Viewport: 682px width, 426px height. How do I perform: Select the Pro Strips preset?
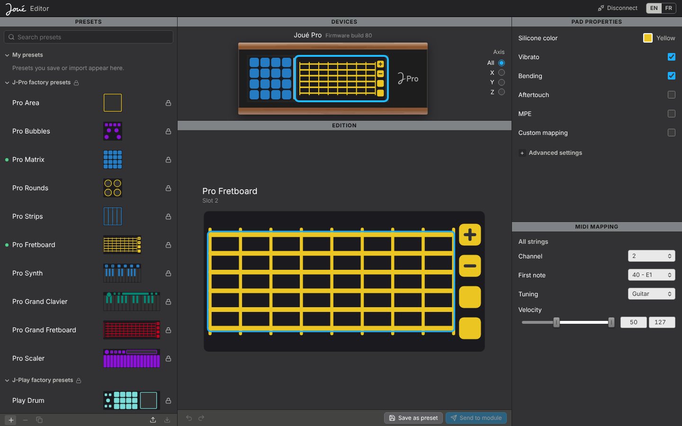tap(89, 216)
